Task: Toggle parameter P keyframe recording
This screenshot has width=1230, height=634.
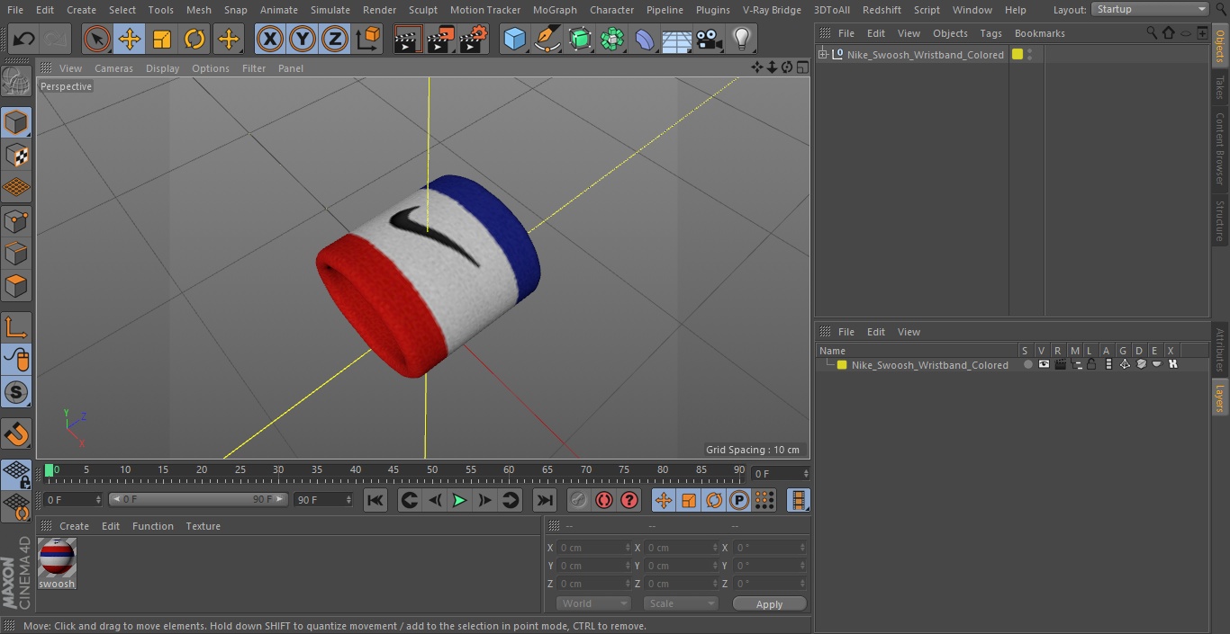Action: pos(738,500)
